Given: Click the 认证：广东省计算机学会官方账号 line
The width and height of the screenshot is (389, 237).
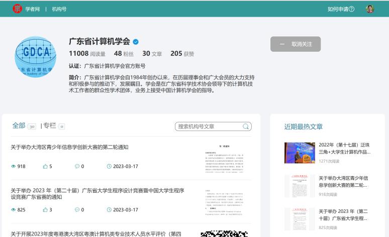Looking at the screenshot, I should [107, 66].
